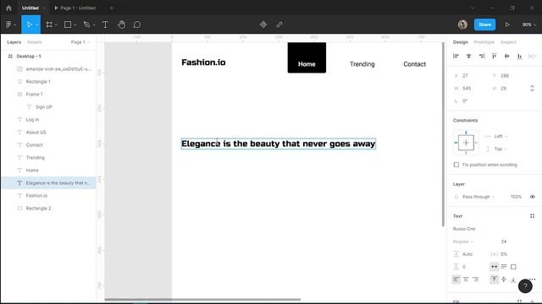Switch to the Assets tab
This screenshot has width=542, height=304.
pyautogui.click(x=34, y=42)
